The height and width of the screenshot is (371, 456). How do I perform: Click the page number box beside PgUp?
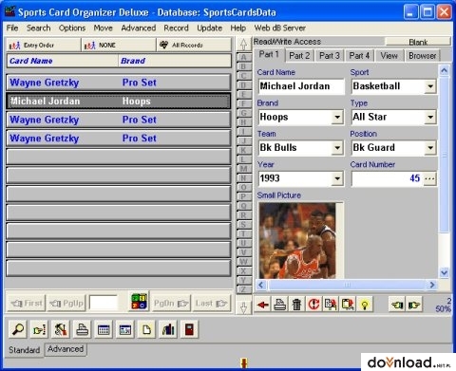pos(104,303)
